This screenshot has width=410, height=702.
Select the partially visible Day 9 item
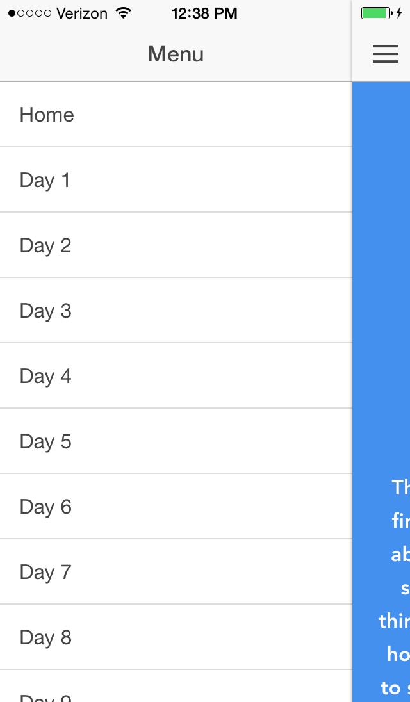click(176, 687)
